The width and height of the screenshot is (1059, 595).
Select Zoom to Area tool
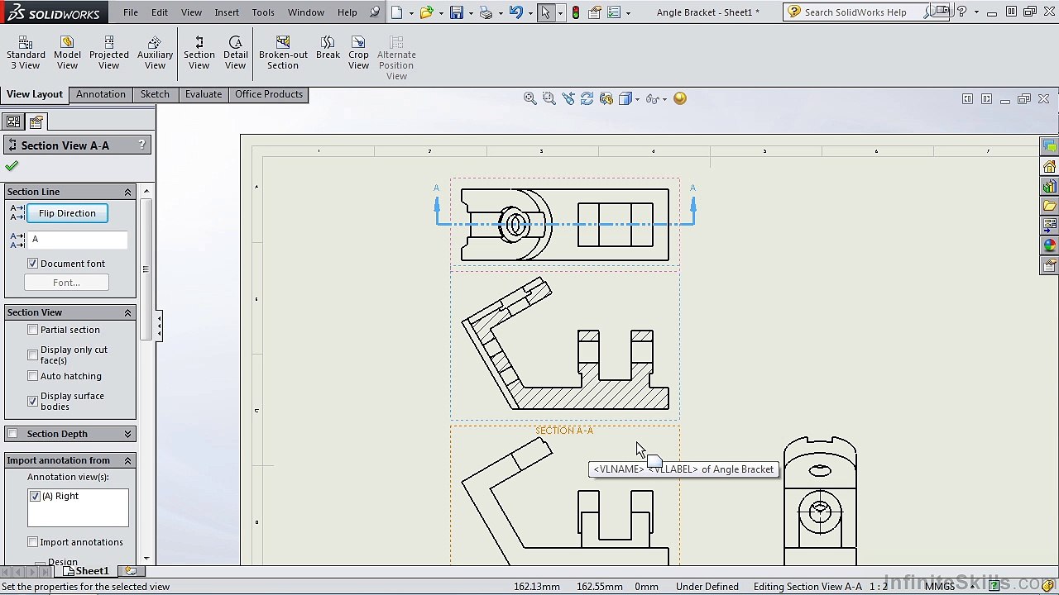(x=549, y=98)
